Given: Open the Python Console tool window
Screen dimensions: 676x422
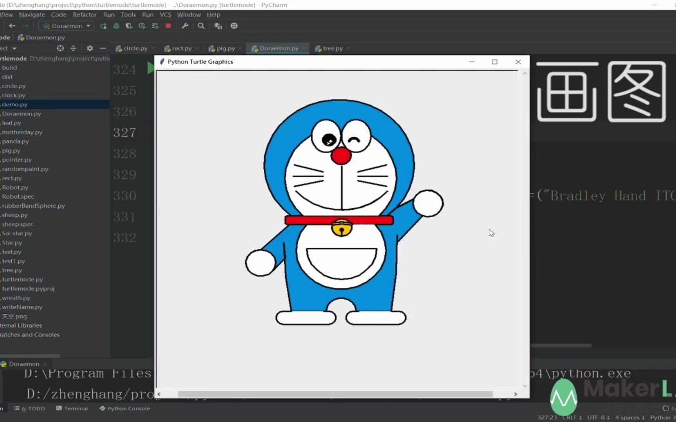Looking at the screenshot, I should tap(125, 408).
